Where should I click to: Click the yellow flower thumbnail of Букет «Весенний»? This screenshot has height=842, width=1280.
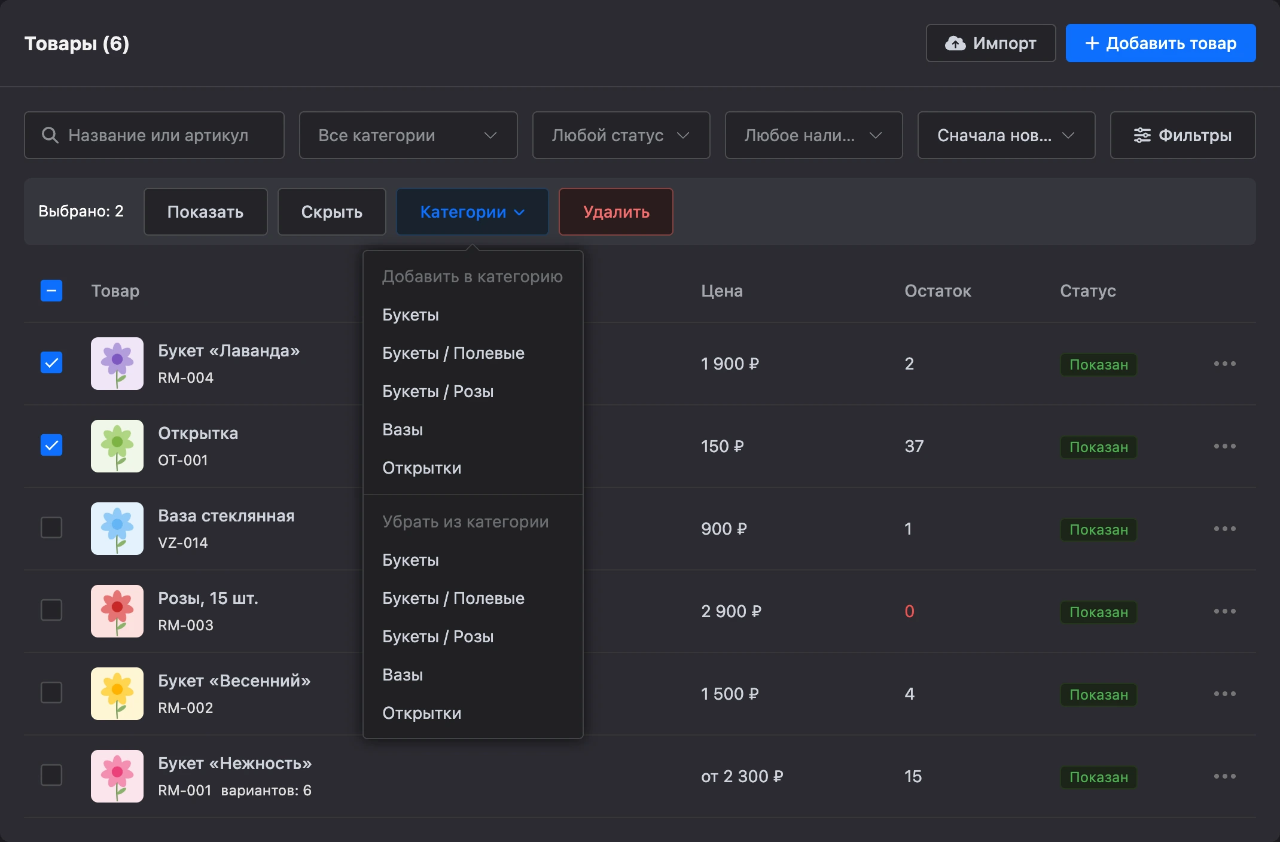[x=117, y=694]
